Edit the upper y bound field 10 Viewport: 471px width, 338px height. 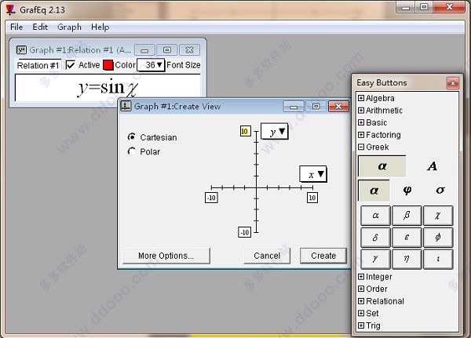click(245, 131)
